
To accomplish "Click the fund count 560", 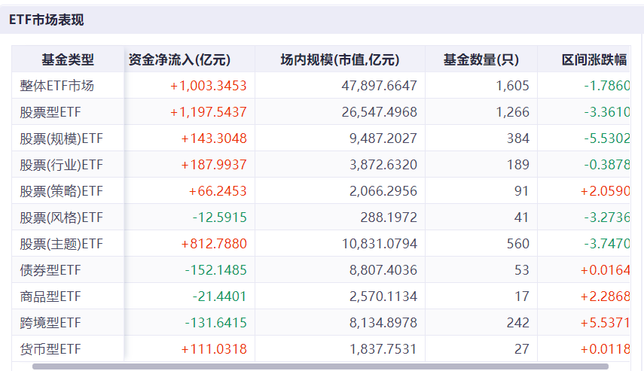I will pyautogui.click(x=518, y=244).
